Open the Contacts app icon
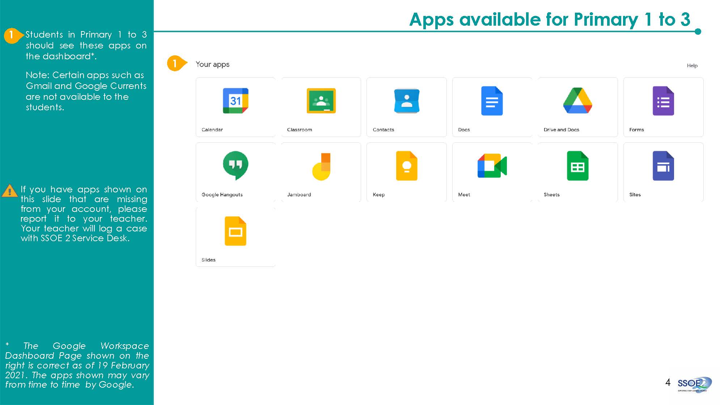 coord(407,101)
